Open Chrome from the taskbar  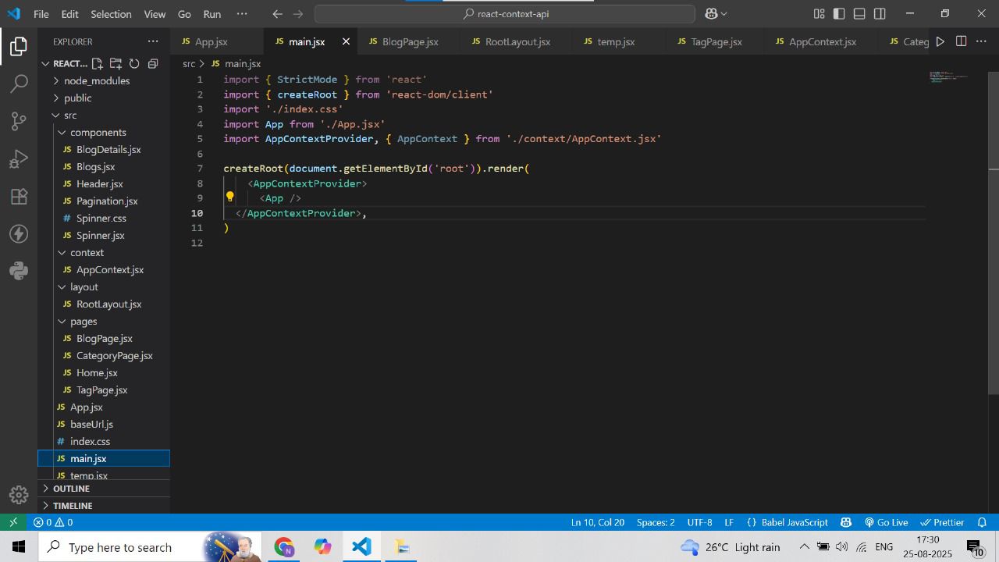click(283, 546)
